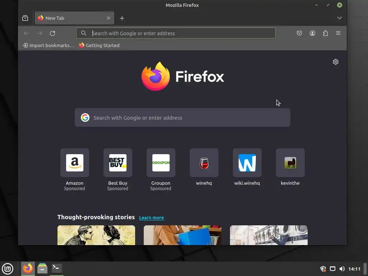This screenshot has height=276, width=368.
Task: Click the address bar magnifier icon
Action: tap(83, 33)
